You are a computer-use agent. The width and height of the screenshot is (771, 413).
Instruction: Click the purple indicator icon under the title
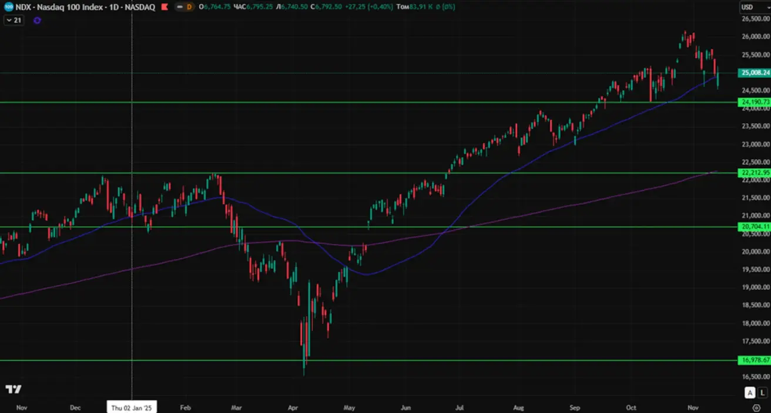coord(37,20)
